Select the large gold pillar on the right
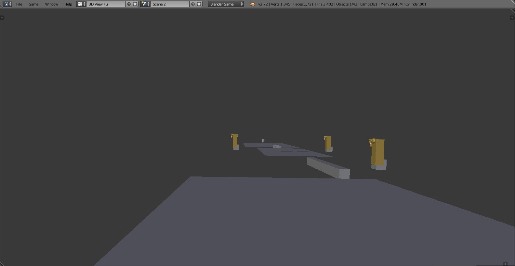The height and width of the screenshot is (266, 515). 378,152
